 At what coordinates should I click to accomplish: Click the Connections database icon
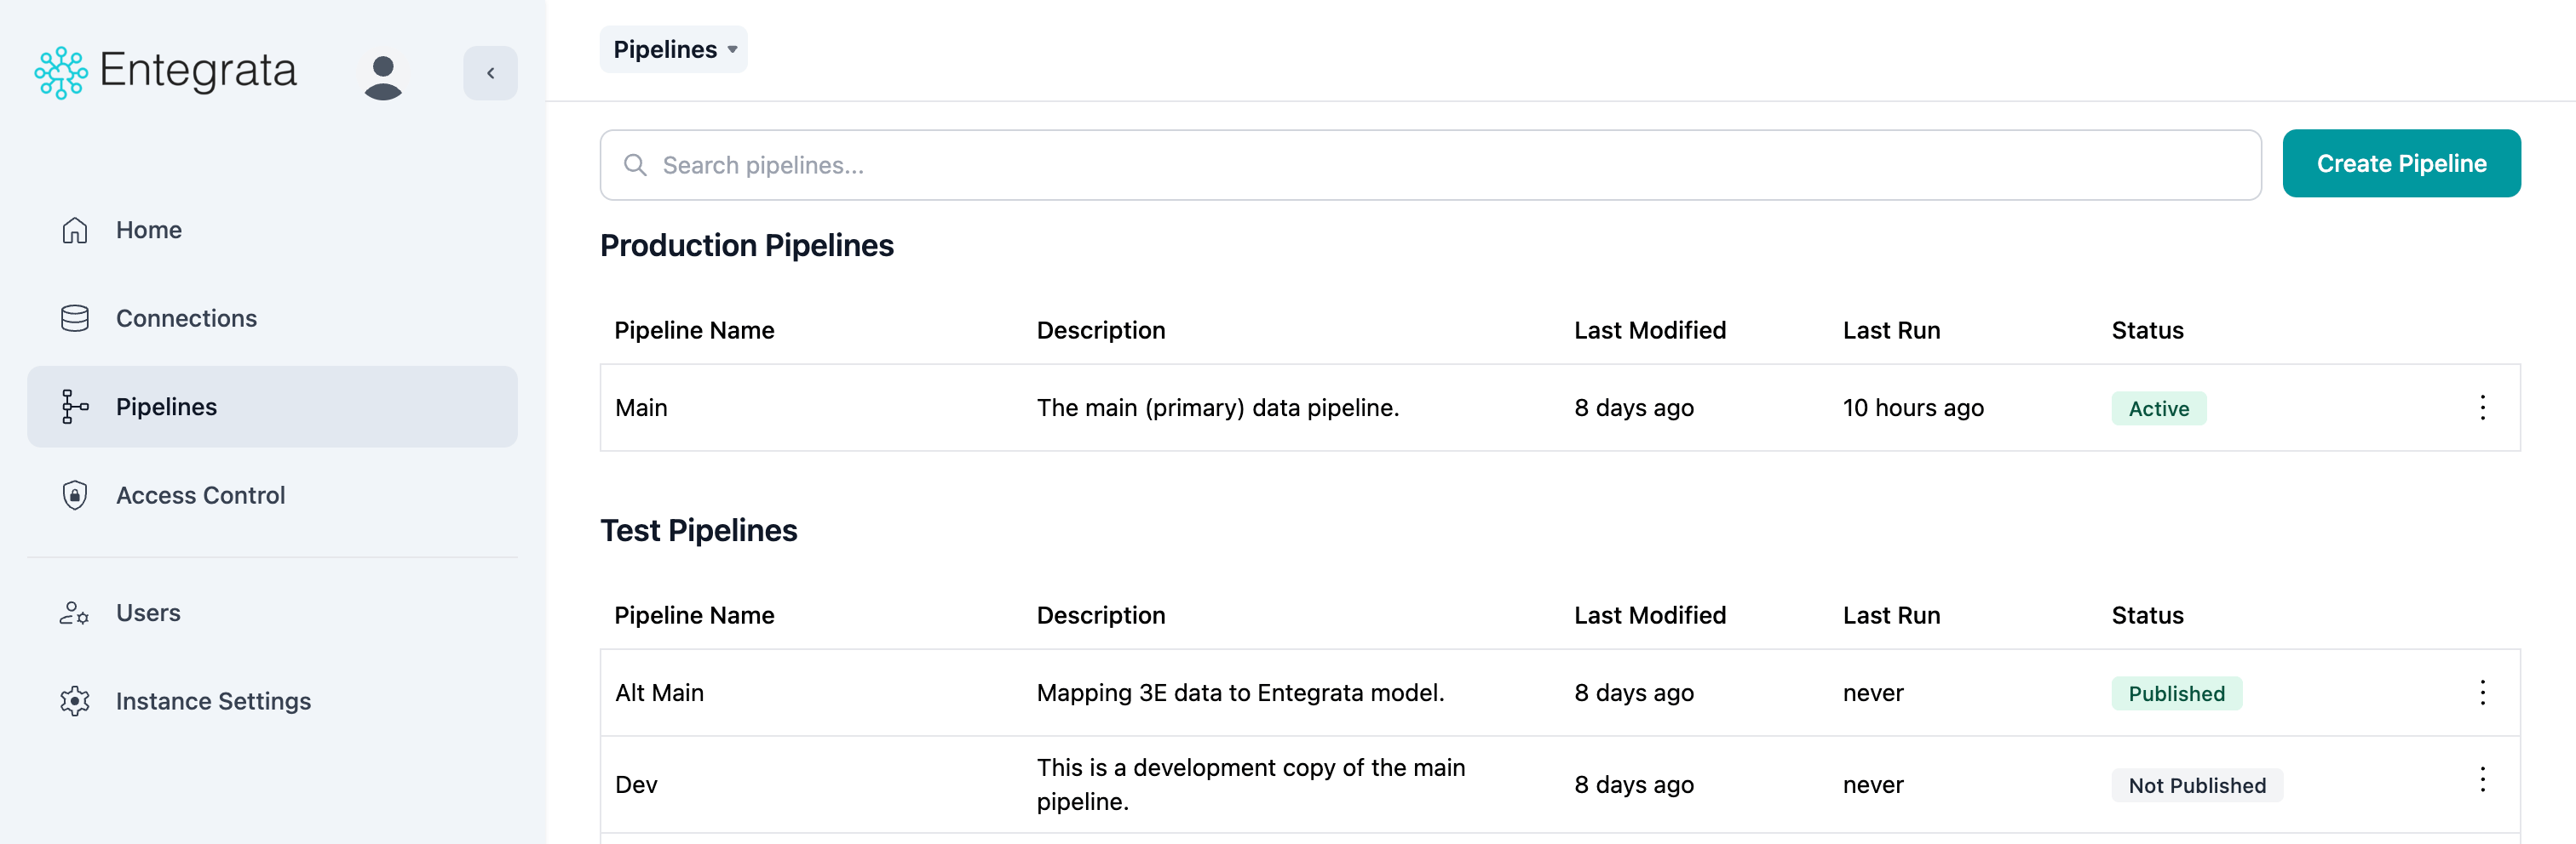75,317
